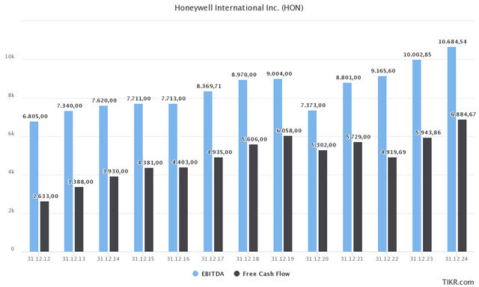Select the data label 9.165,60
Image resolution: width=479 pixels, height=287 pixels.
pos(383,71)
